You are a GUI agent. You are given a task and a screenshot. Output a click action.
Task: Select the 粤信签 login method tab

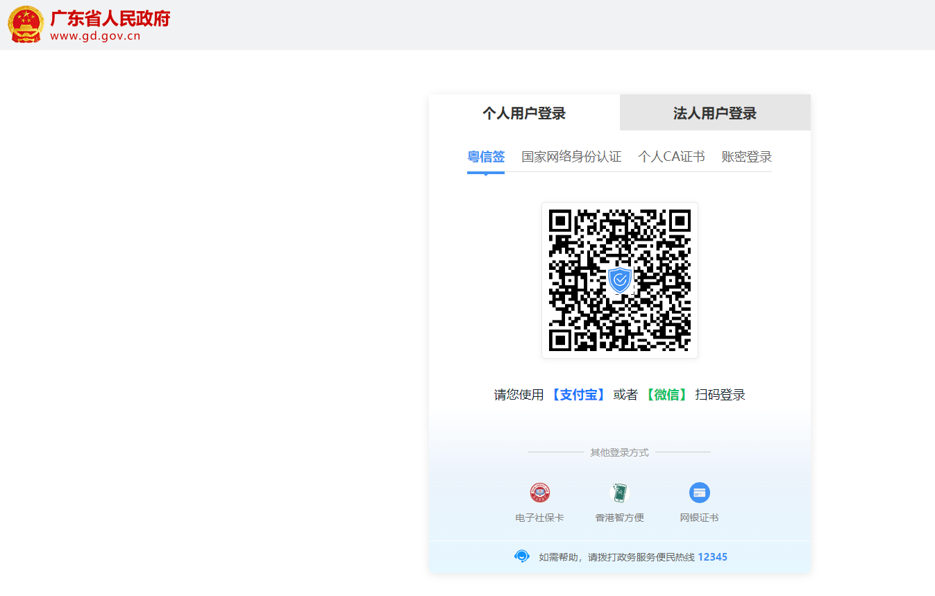tap(486, 157)
